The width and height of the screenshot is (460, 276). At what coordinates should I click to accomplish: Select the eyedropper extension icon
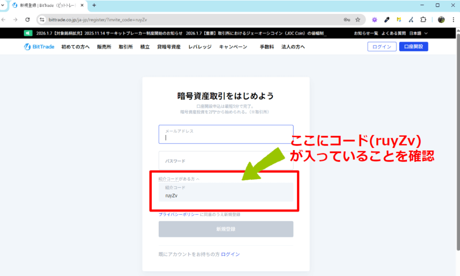(387, 20)
